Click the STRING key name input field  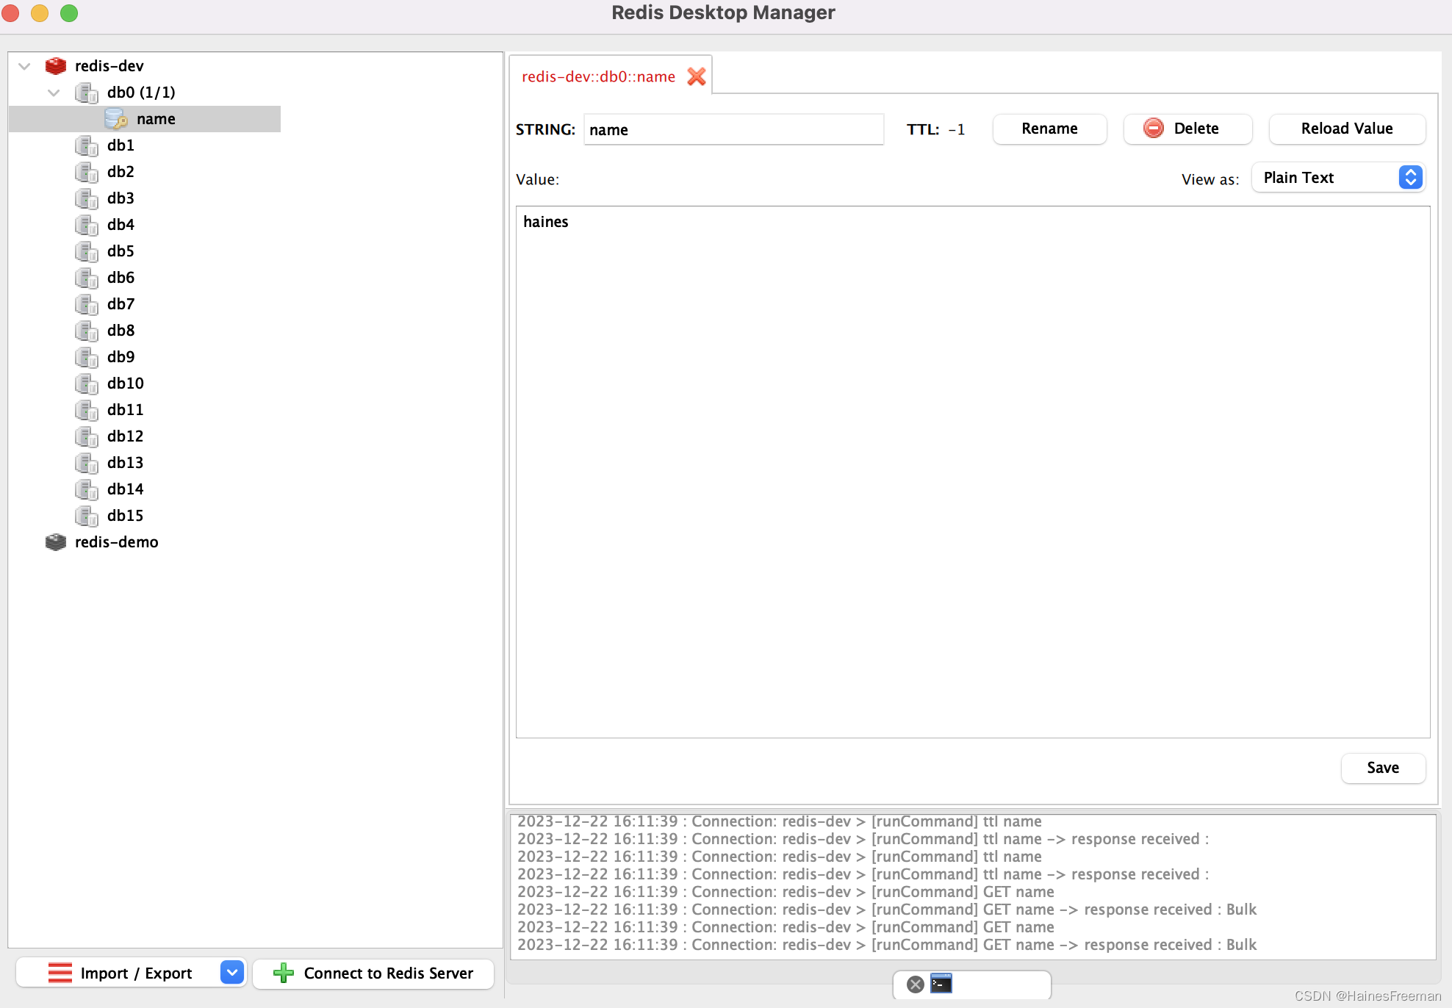tap(732, 129)
